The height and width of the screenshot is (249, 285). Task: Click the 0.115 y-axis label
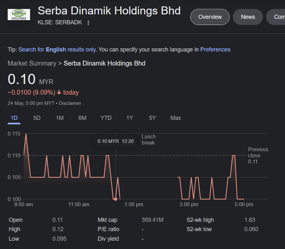tap(14, 134)
